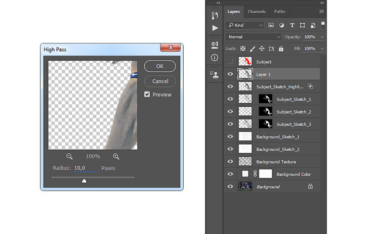The width and height of the screenshot is (367, 234).
Task: Hide Background layer eye
Action: click(230, 186)
